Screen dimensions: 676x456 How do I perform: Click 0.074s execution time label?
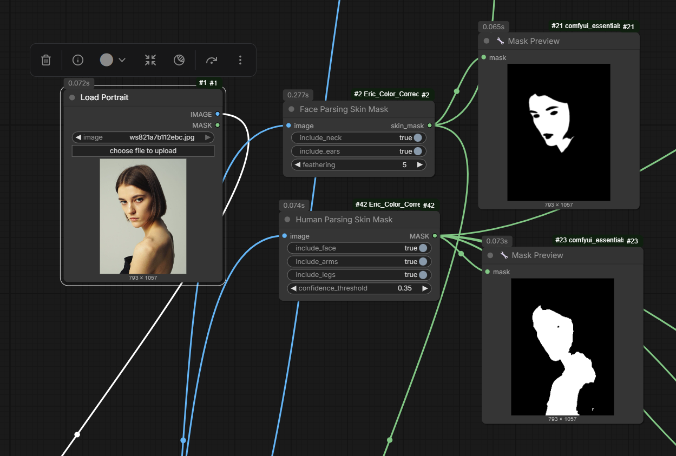tap(294, 205)
